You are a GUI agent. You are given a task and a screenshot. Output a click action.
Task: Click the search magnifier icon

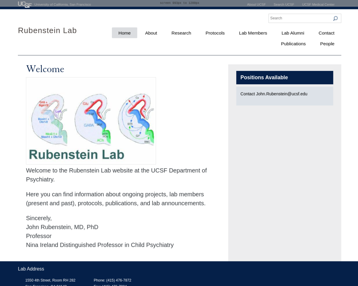(x=335, y=18)
